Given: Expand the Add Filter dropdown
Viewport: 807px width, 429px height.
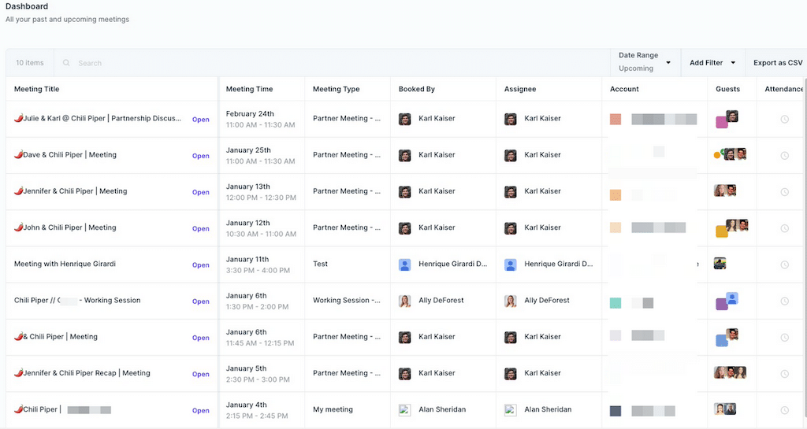Looking at the screenshot, I should point(712,63).
